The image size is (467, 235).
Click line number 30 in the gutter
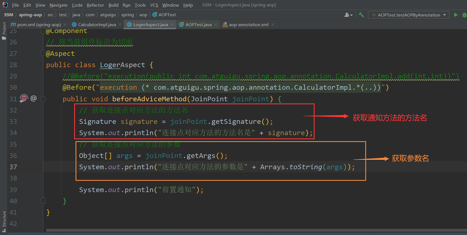click(13, 88)
